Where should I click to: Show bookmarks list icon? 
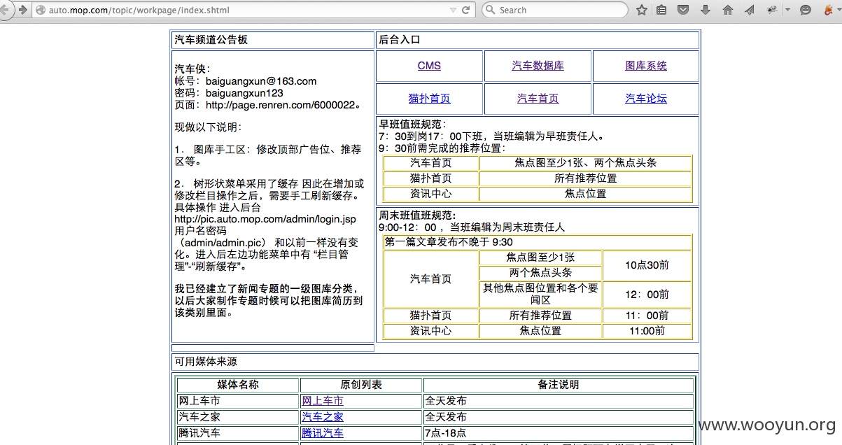[662, 10]
